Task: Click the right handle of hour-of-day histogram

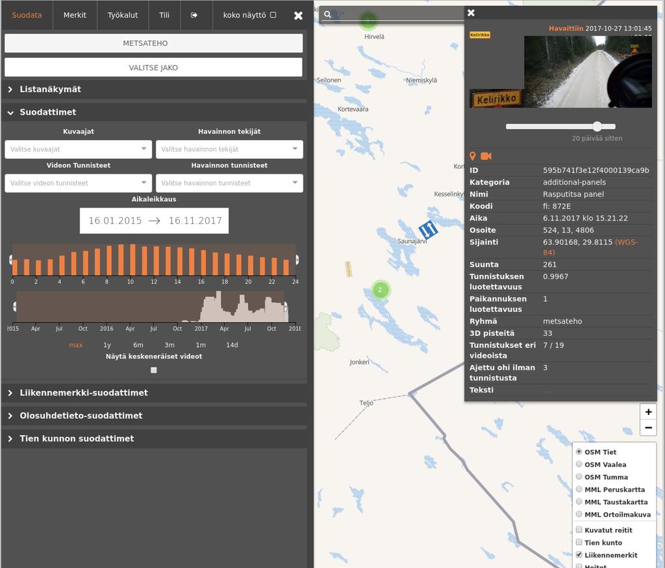Action: click(297, 259)
